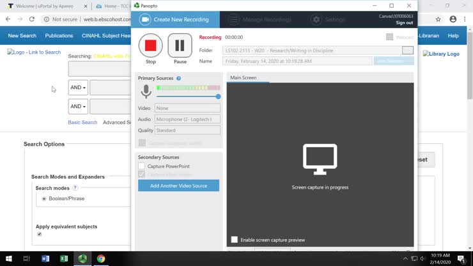Open Excel from the taskbar

(64, 259)
